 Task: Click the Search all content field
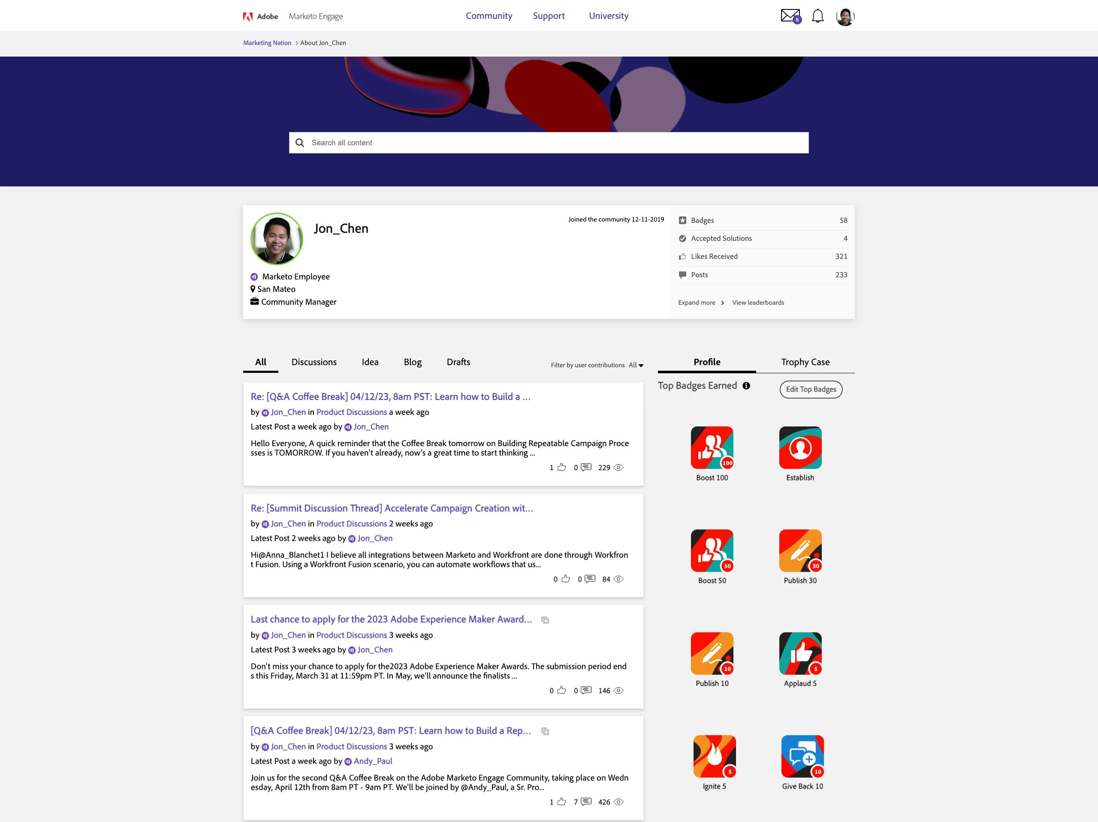(549, 143)
